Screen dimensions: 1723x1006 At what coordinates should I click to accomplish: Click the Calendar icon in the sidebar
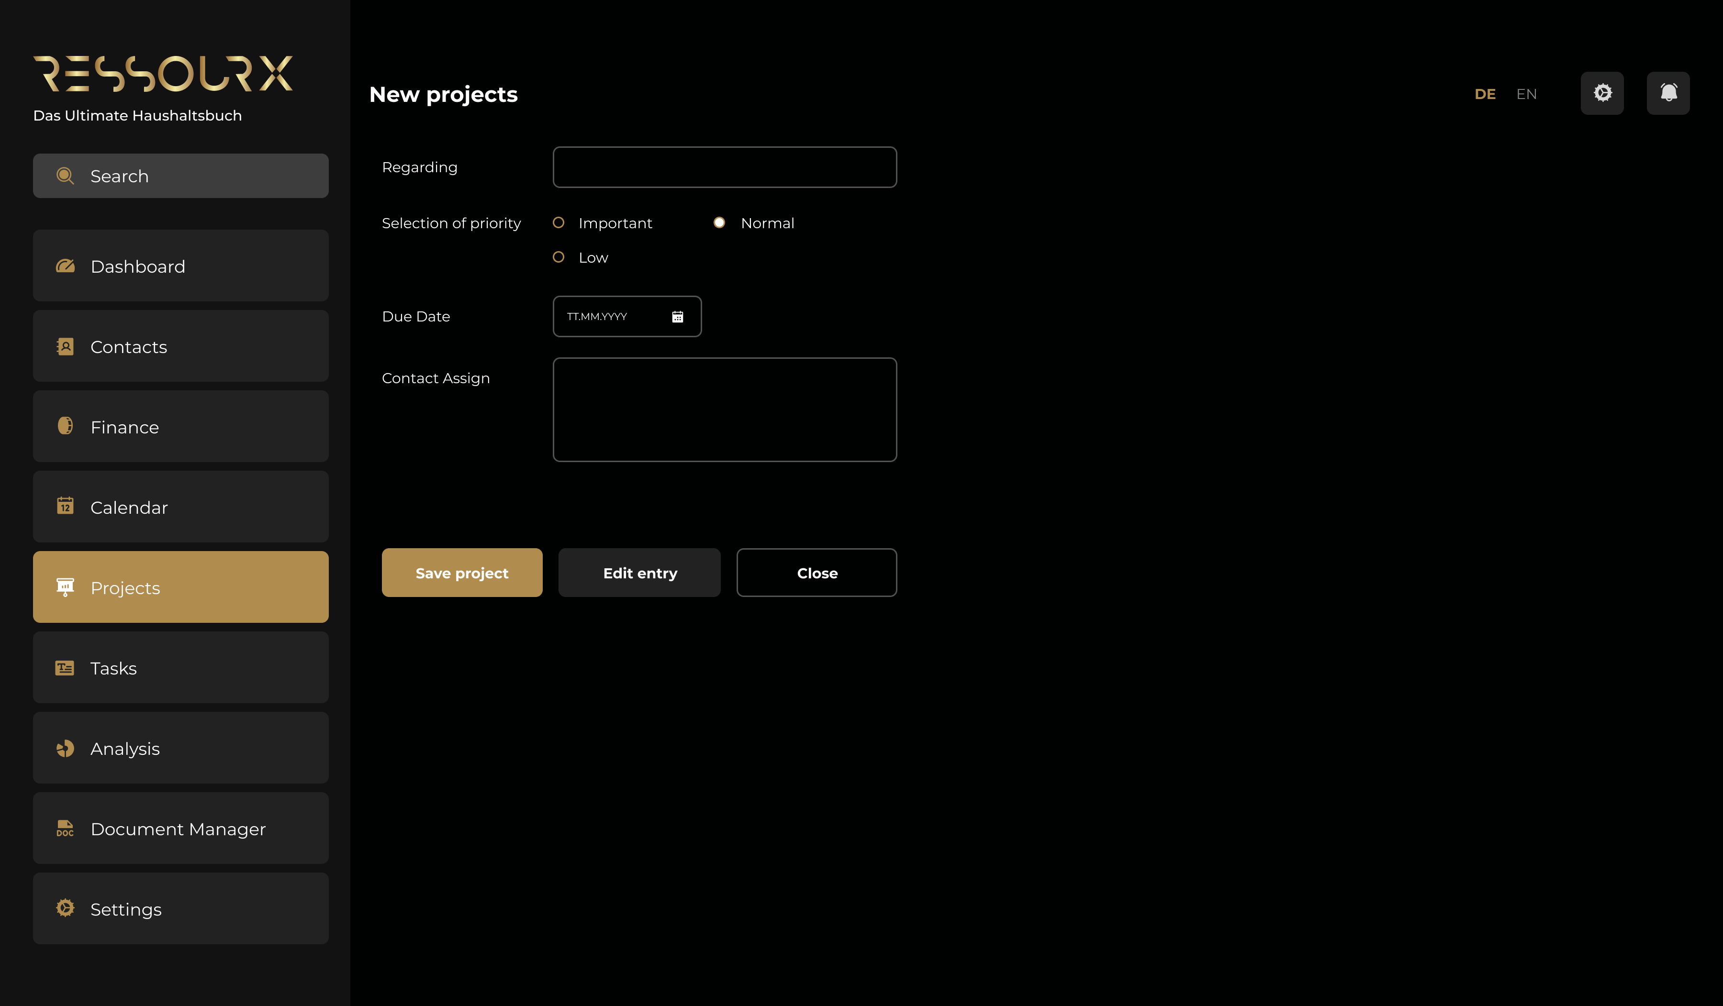65,506
